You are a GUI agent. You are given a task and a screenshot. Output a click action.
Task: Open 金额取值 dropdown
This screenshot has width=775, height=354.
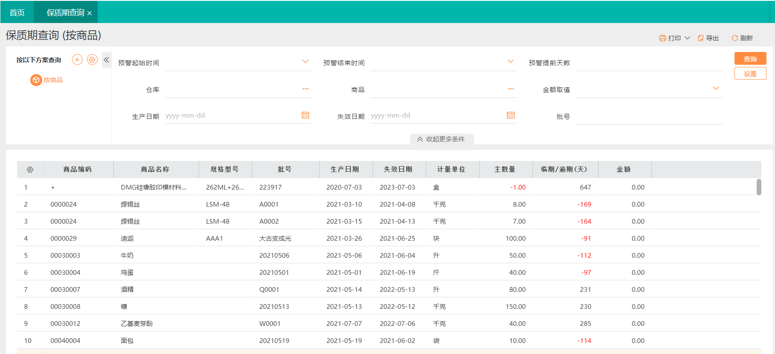(716, 88)
